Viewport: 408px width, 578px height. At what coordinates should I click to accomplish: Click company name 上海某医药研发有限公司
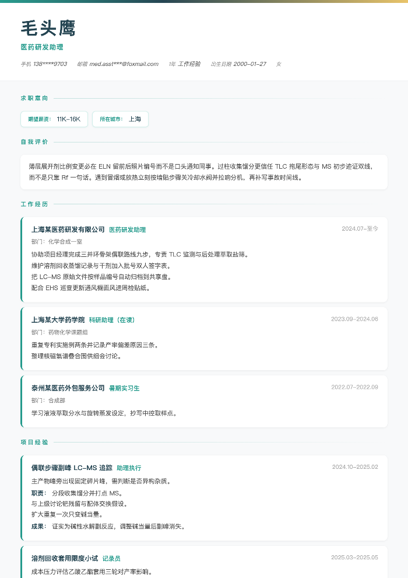tap(68, 229)
